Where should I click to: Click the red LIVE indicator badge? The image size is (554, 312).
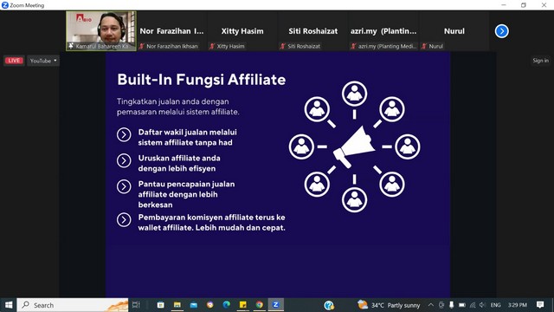coord(14,61)
